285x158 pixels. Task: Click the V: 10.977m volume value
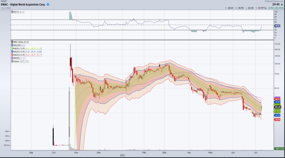(x=261, y=8)
